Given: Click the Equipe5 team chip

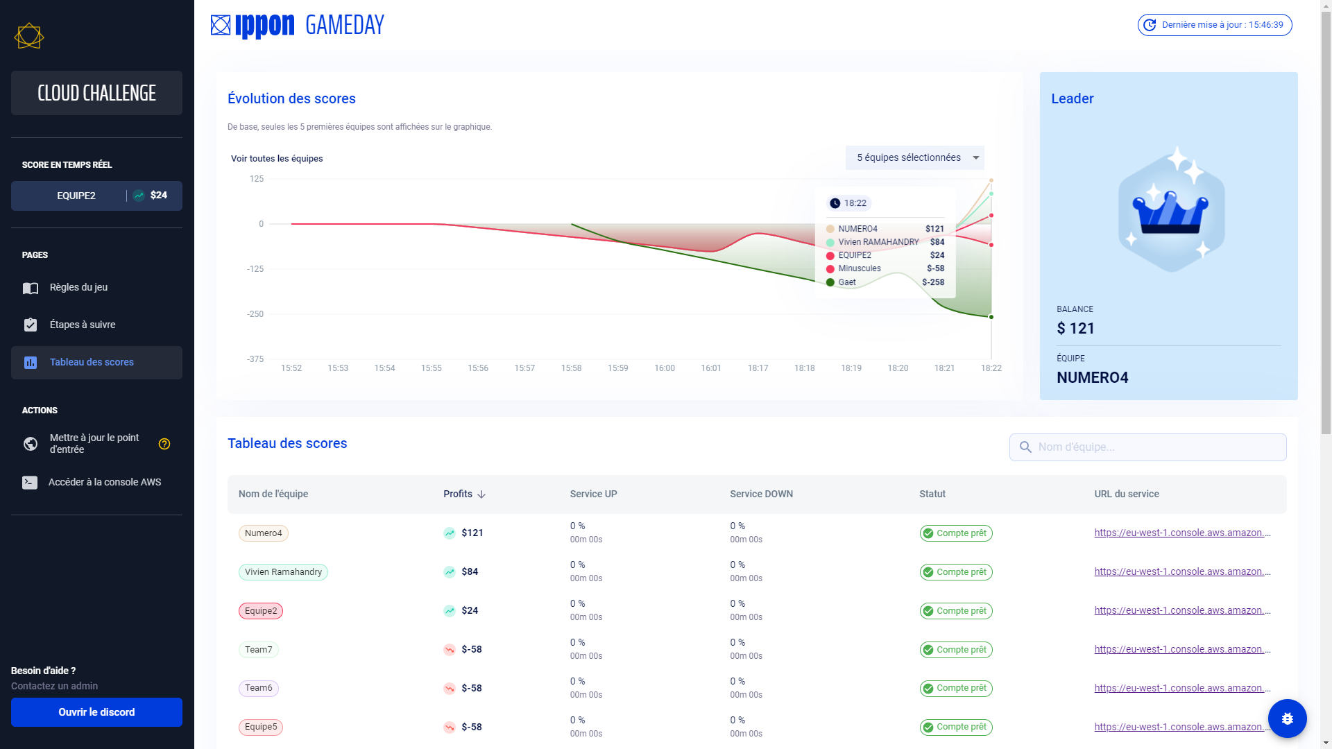Looking at the screenshot, I should [261, 727].
